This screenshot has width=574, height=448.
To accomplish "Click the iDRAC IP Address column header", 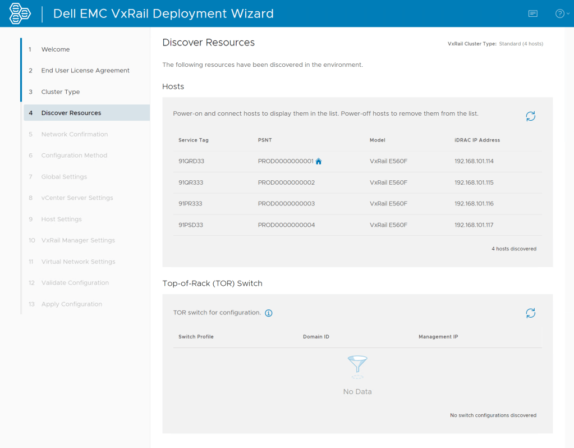I will [477, 140].
